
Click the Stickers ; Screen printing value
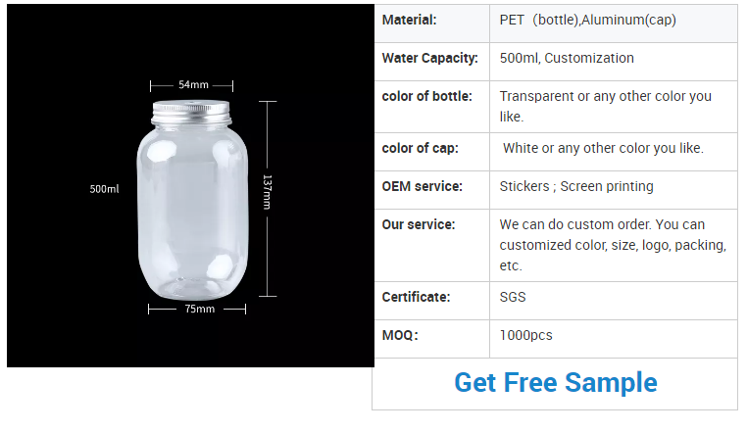[x=576, y=186]
